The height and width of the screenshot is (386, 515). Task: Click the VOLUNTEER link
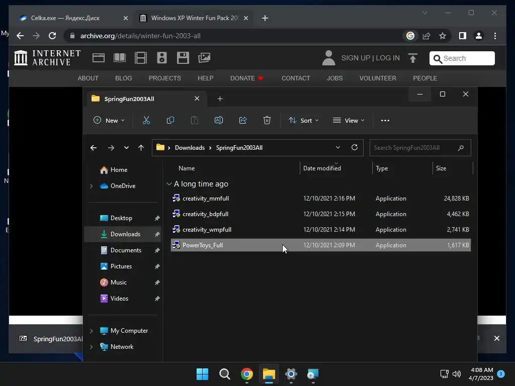coord(378,78)
